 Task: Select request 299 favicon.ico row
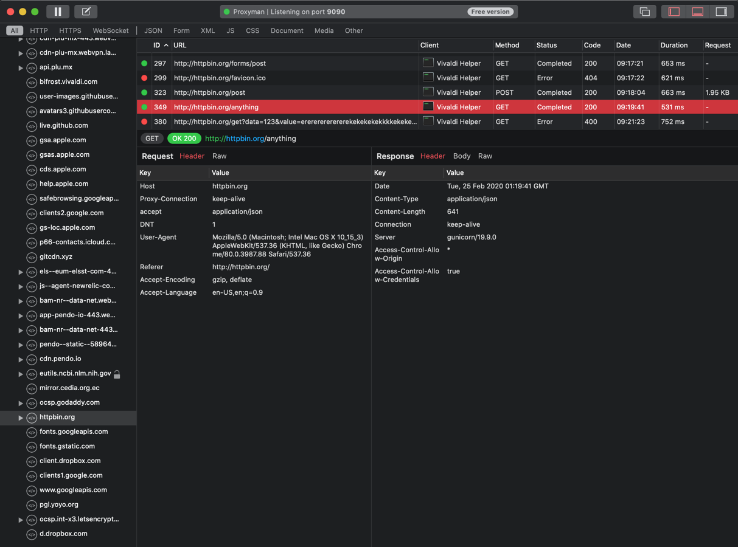coord(437,78)
